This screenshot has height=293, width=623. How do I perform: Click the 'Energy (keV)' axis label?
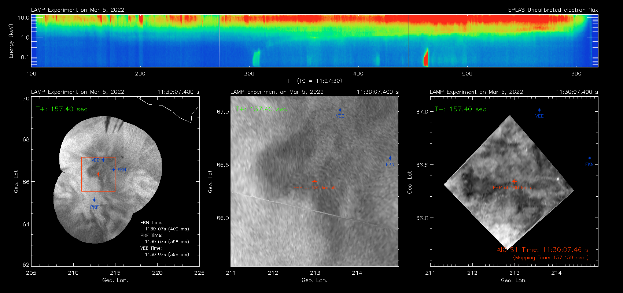(x=11, y=41)
